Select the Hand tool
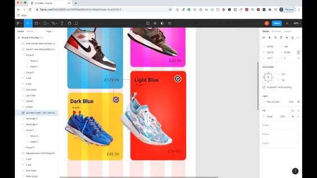The width and height of the screenshot is (317, 178). [69, 23]
